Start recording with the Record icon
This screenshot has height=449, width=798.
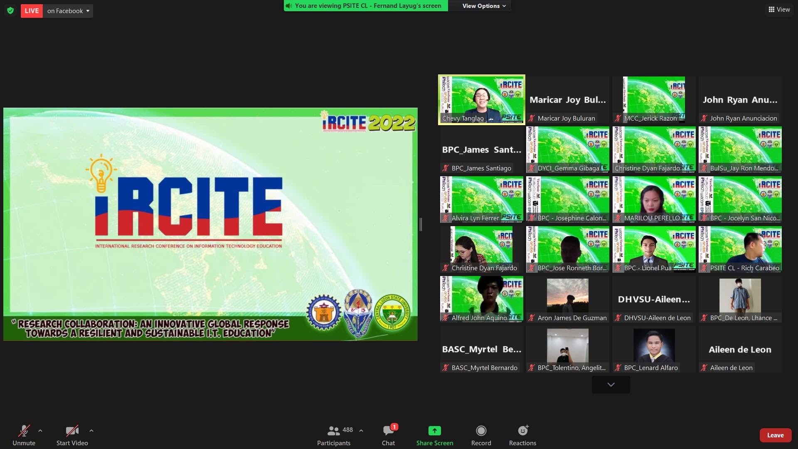coord(481,431)
